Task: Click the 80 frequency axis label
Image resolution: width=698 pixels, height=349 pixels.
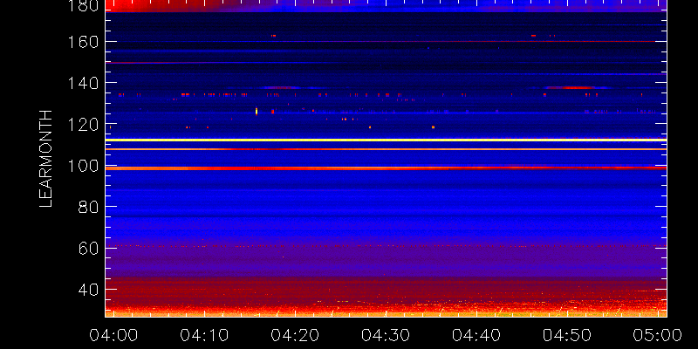Action: point(89,207)
